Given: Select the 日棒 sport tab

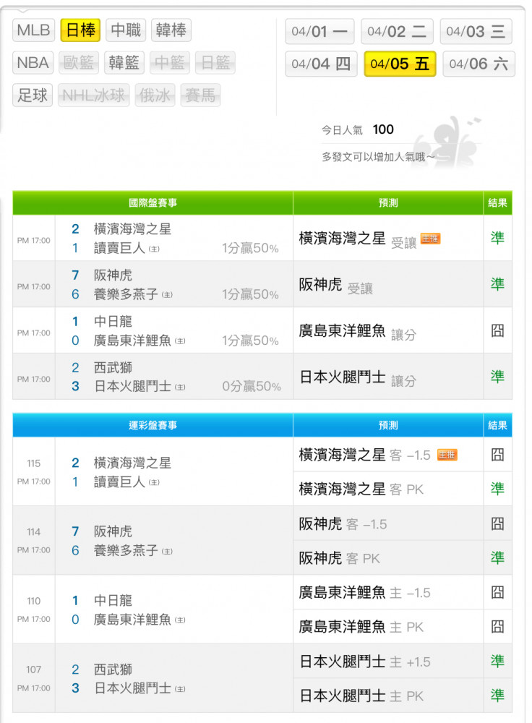Looking at the screenshot, I should [81, 30].
